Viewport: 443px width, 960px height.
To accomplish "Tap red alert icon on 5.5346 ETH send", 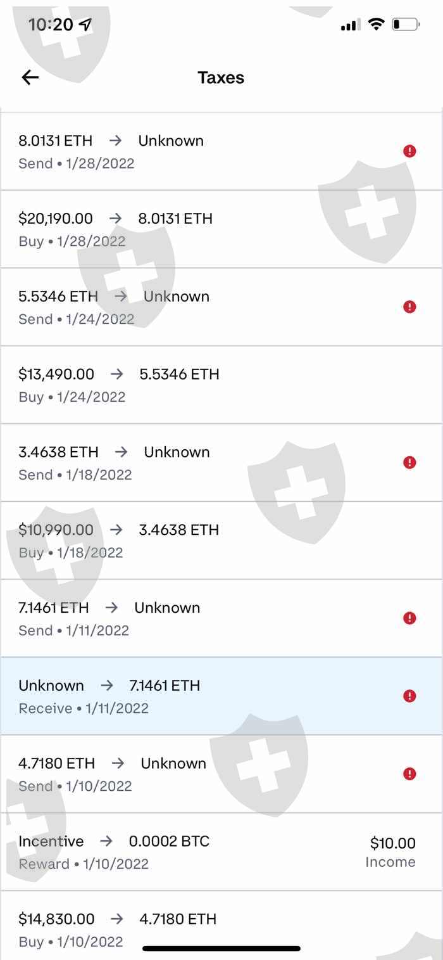I will tap(410, 307).
